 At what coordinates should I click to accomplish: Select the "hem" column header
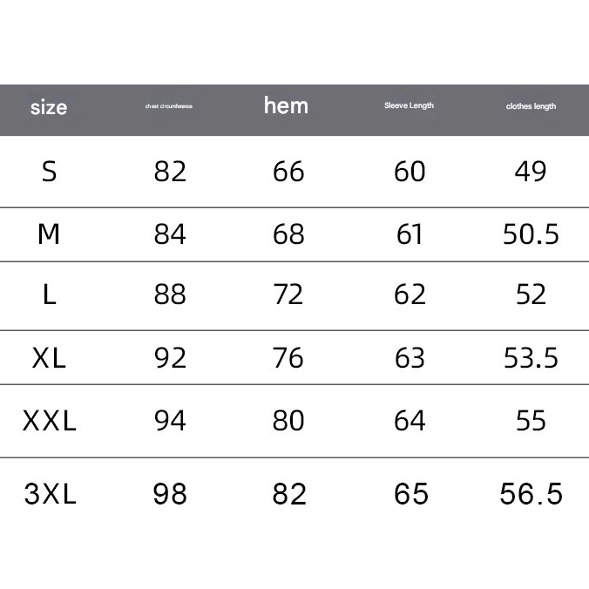[286, 106]
